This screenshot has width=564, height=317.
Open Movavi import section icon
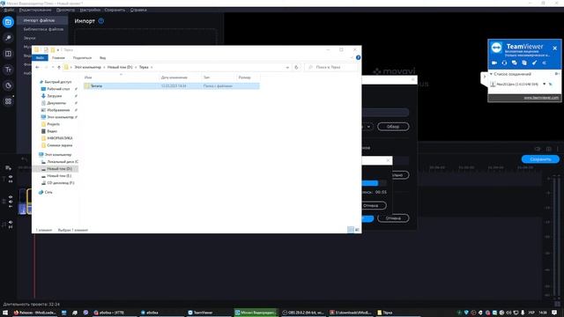8,22
